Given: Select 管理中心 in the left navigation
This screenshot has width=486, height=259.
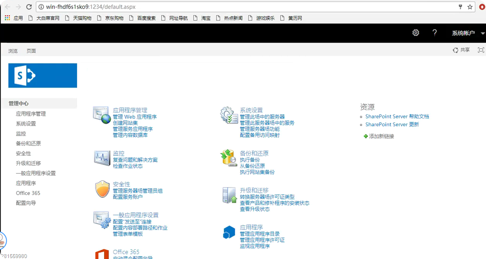Looking at the screenshot, I should coord(19,103).
